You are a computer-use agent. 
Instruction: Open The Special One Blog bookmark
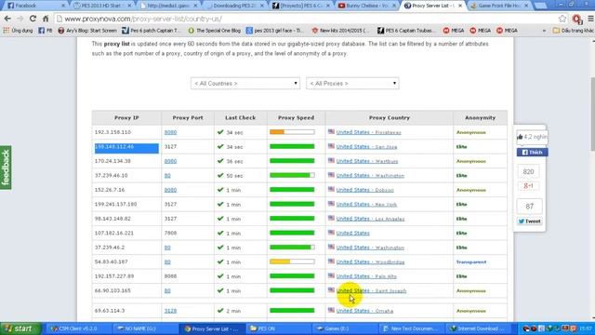coord(215,31)
